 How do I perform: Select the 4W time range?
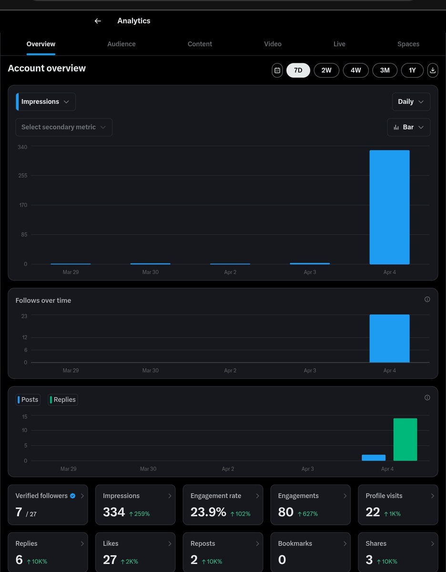(x=355, y=70)
